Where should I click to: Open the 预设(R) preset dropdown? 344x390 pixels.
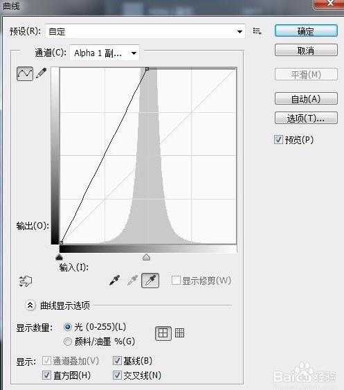(145, 31)
